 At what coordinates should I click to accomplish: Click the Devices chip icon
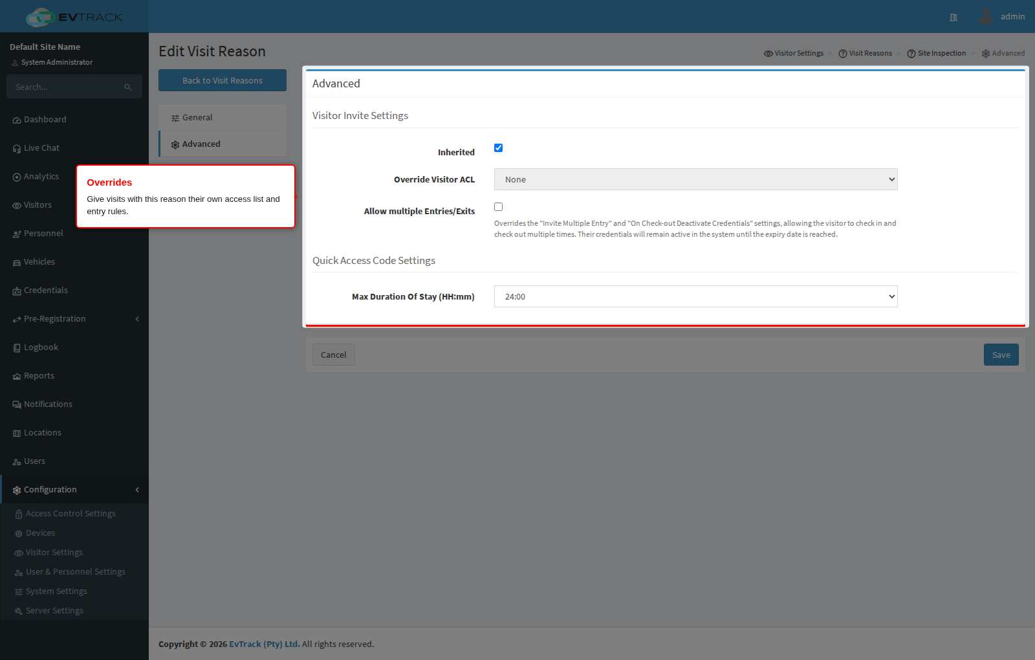pos(19,534)
